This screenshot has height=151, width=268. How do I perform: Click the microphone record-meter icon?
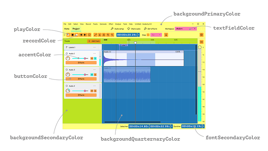[166, 35]
